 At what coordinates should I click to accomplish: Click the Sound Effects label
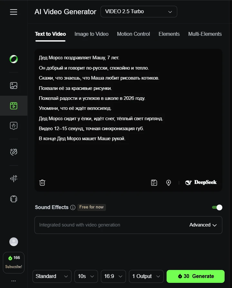coord(52,207)
